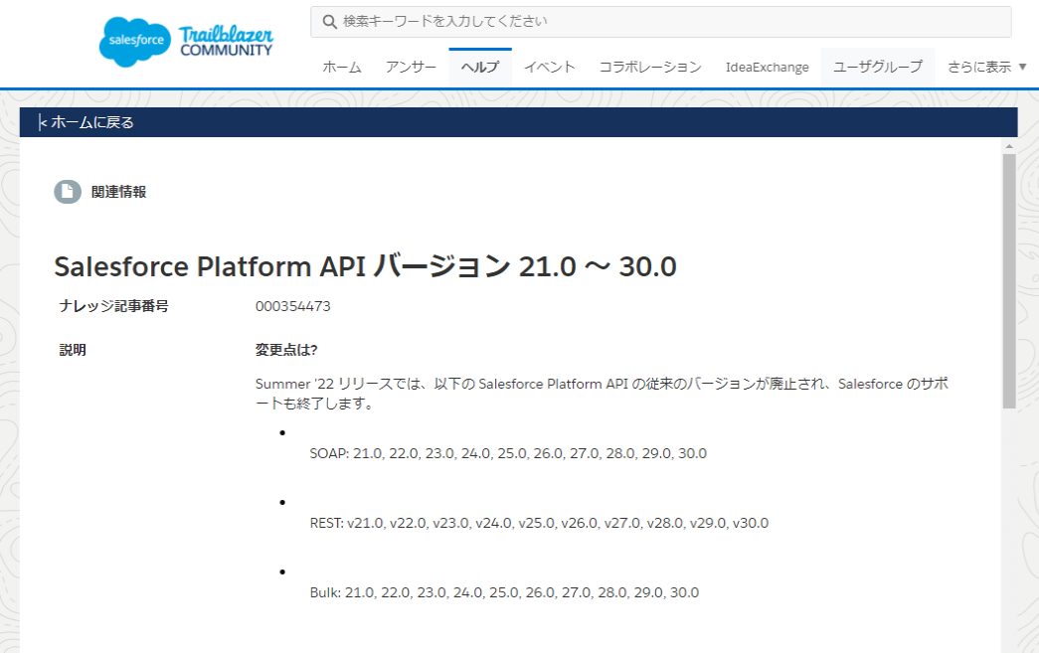
Task: Focus the keyword search input field
Action: point(660,22)
